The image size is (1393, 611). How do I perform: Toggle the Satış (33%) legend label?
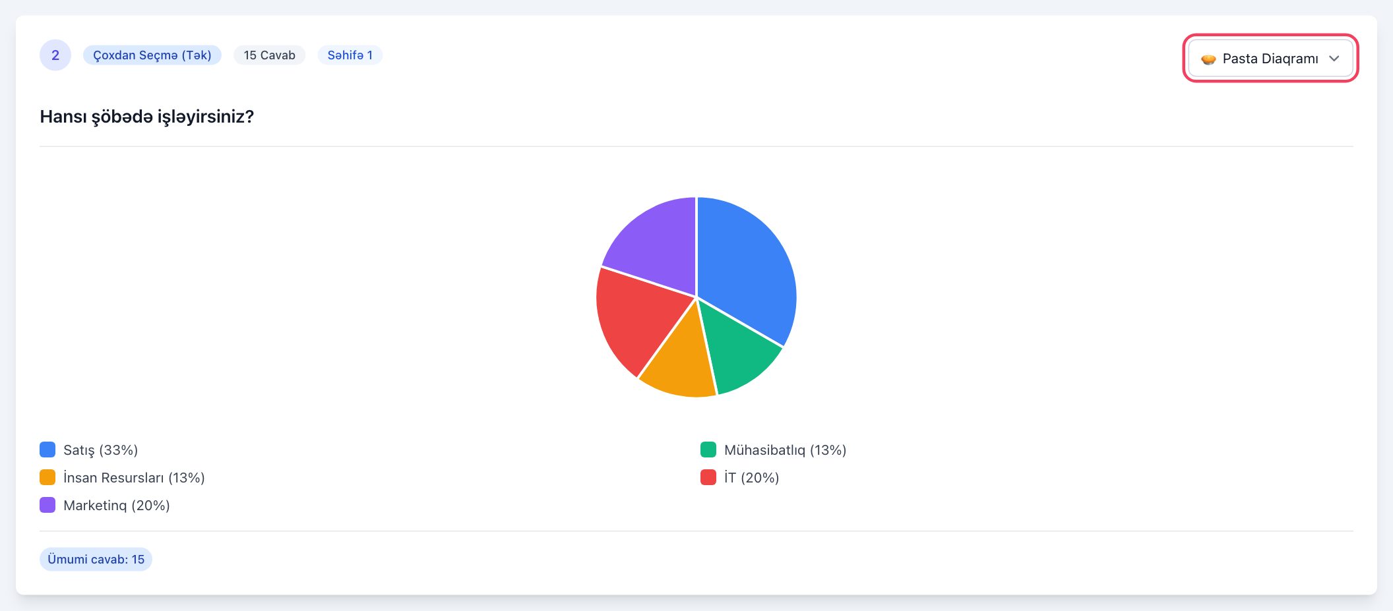[101, 450]
